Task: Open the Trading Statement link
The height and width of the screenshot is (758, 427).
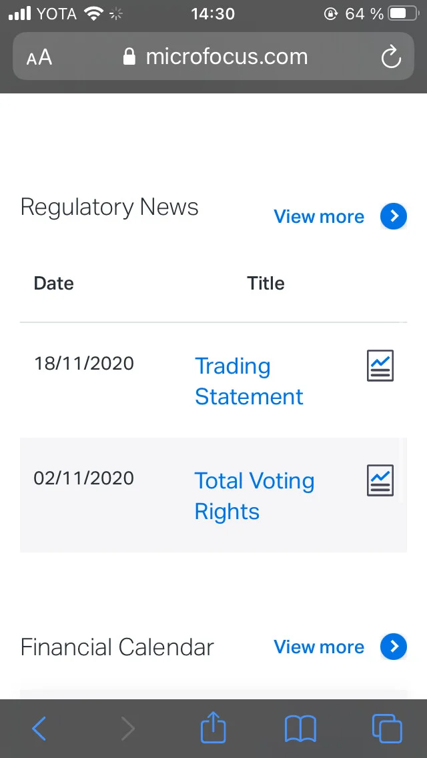Action: tap(249, 382)
